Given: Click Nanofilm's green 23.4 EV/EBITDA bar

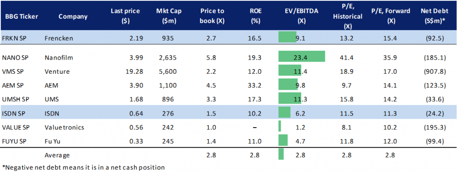Looking at the screenshot, I should coord(302,56).
